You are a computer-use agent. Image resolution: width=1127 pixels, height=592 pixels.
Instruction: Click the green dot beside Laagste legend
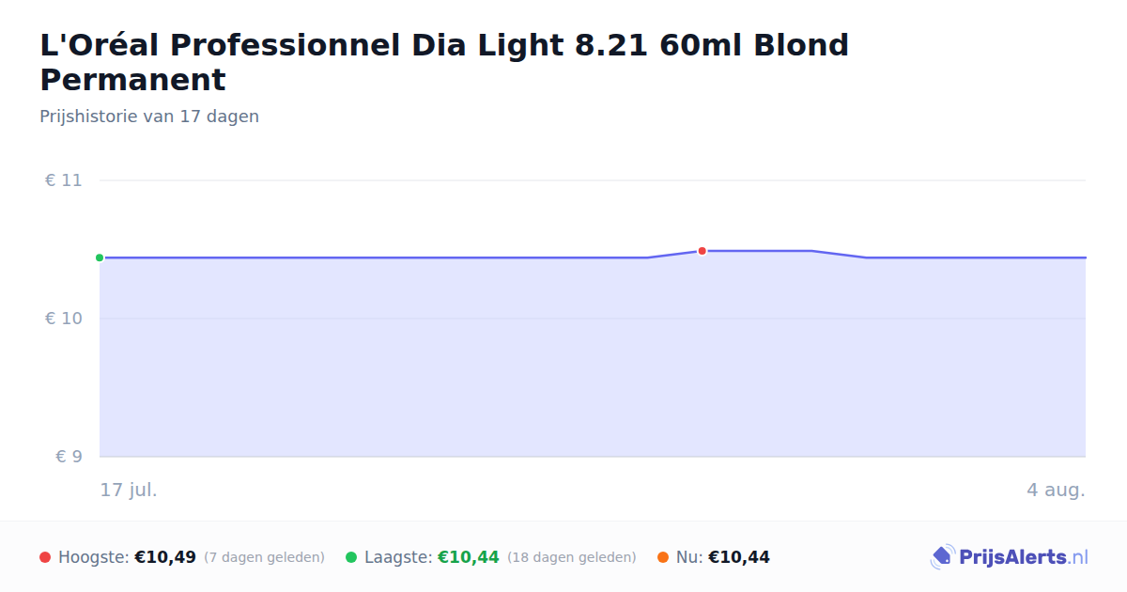click(351, 557)
